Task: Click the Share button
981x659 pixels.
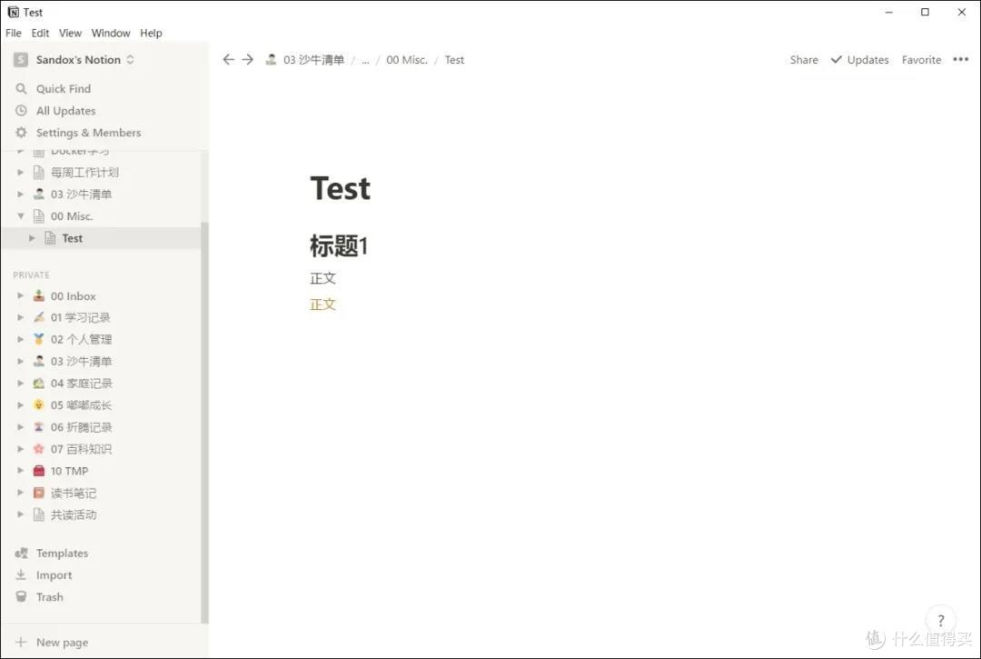Action: (804, 60)
